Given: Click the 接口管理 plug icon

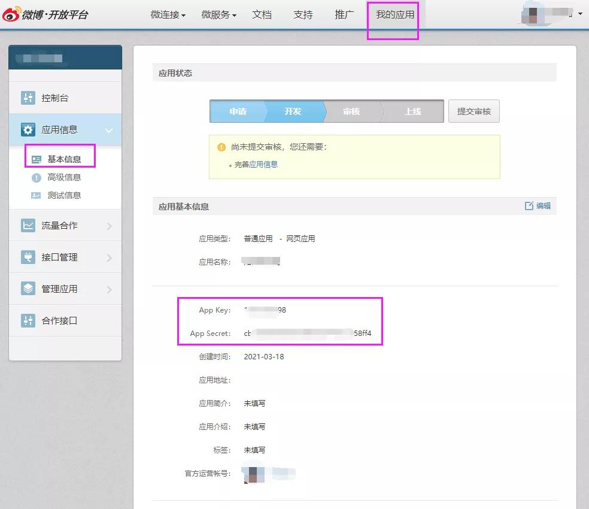Looking at the screenshot, I should (x=28, y=257).
